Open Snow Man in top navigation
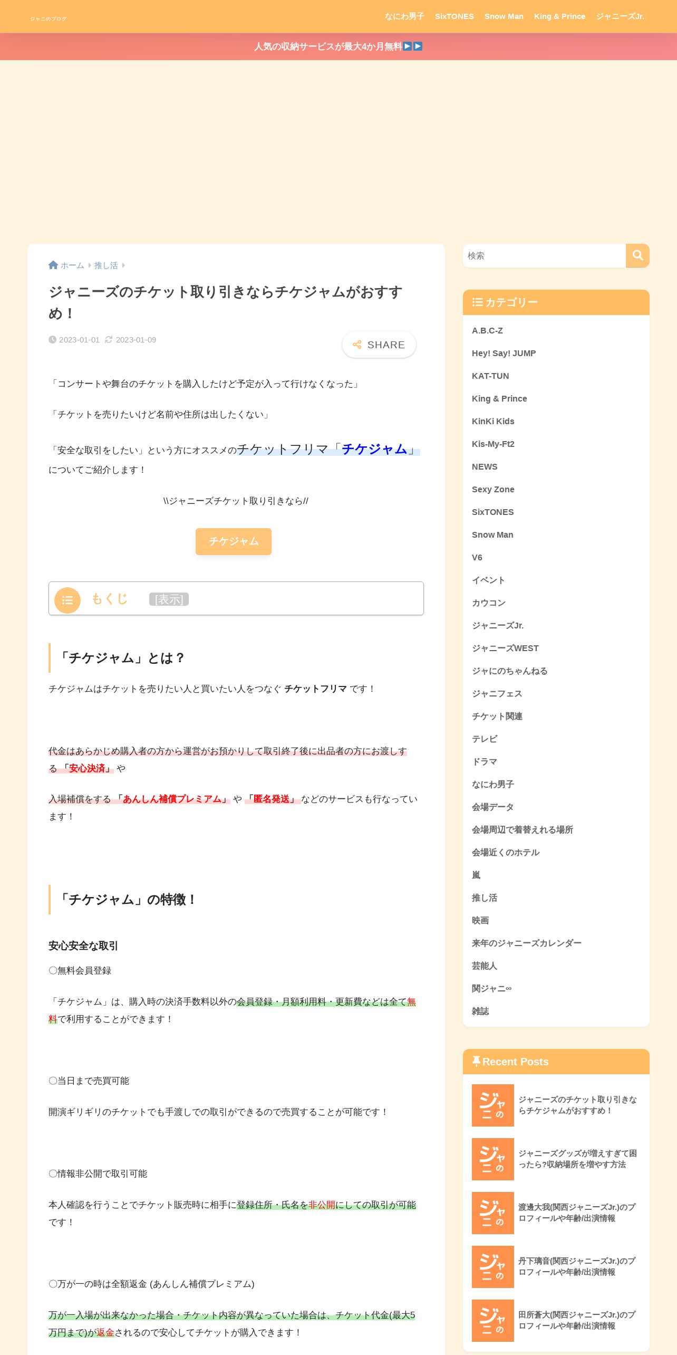The width and height of the screenshot is (677, 1355). pos(504,16)
